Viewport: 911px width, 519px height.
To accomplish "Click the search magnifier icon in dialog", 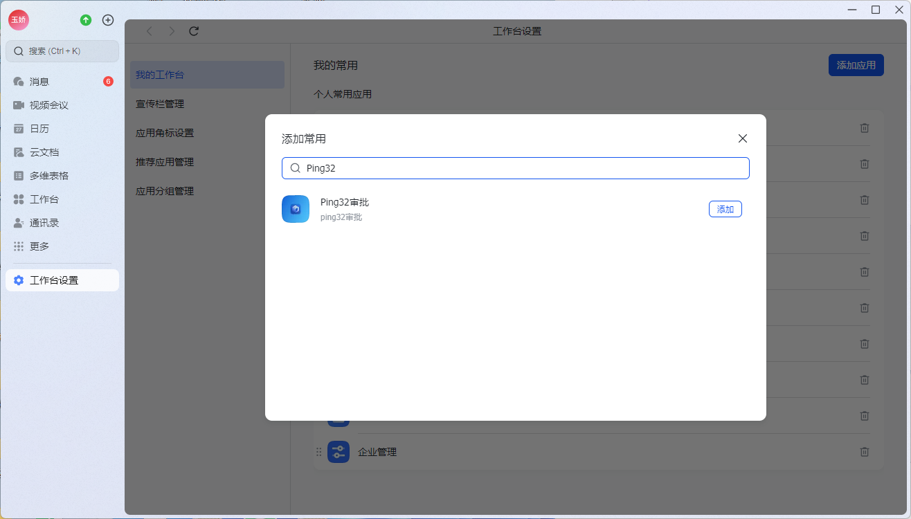I will pos(295,168).
